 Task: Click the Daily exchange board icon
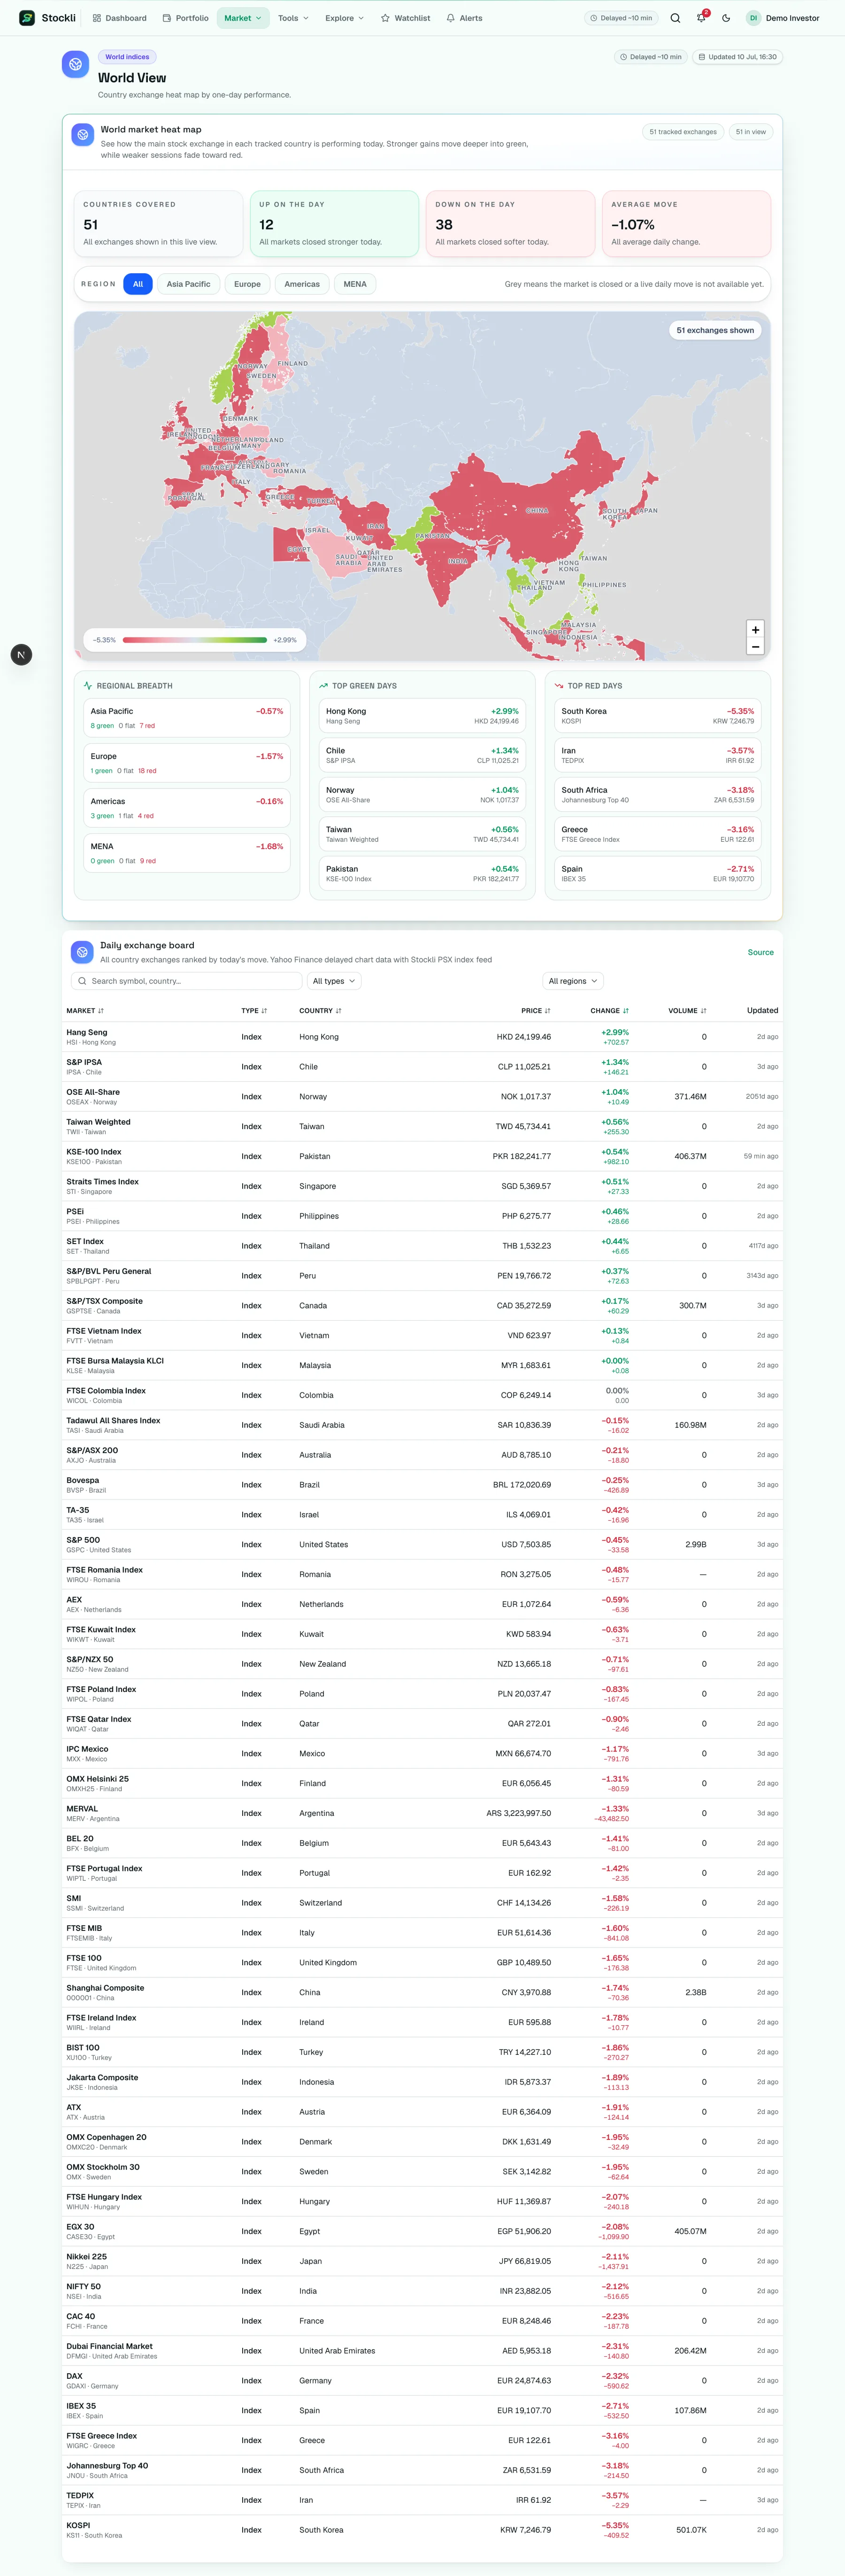tap(83, 951)
